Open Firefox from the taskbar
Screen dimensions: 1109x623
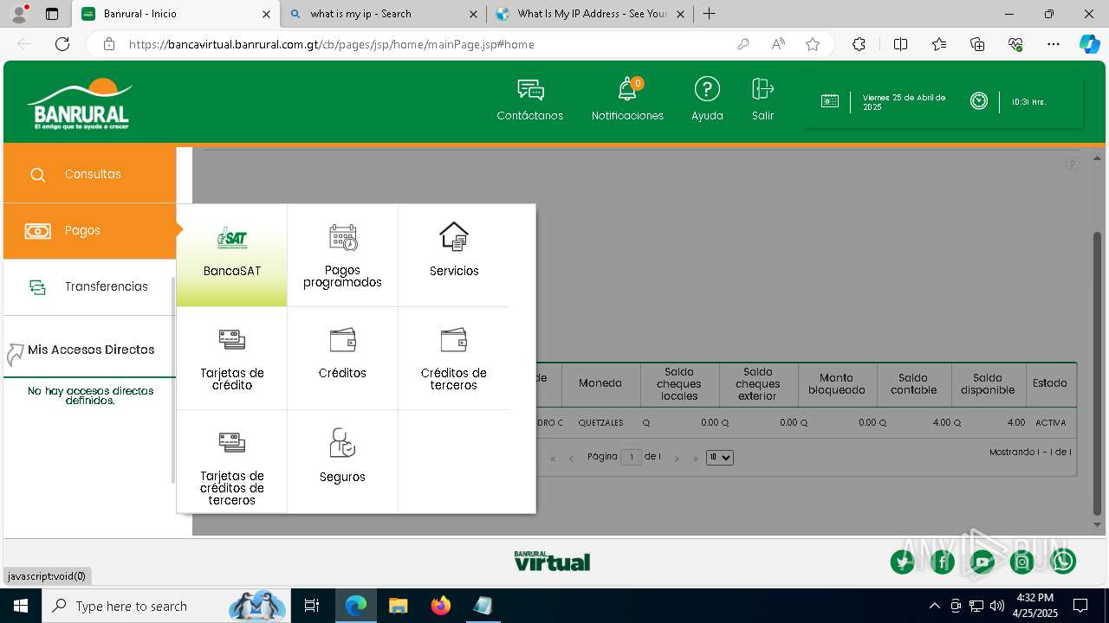pyautogui.click(x=441, y=606)
